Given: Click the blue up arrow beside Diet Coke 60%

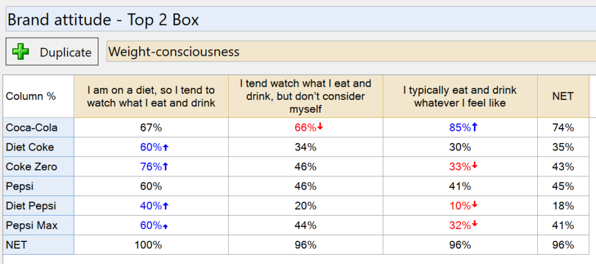Looking at the screenshot, I should 165,148.
